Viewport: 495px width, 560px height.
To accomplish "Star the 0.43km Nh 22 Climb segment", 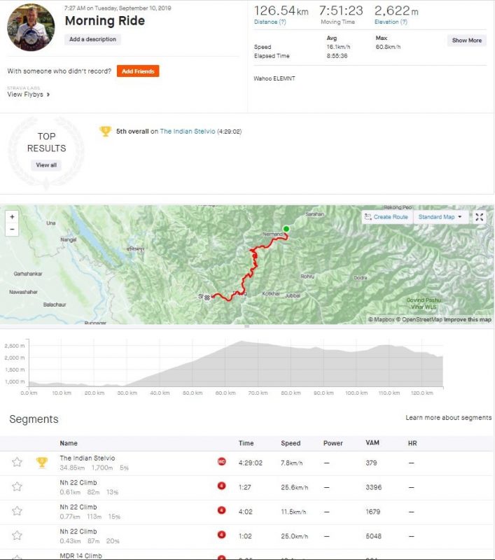I will point(18,535).
